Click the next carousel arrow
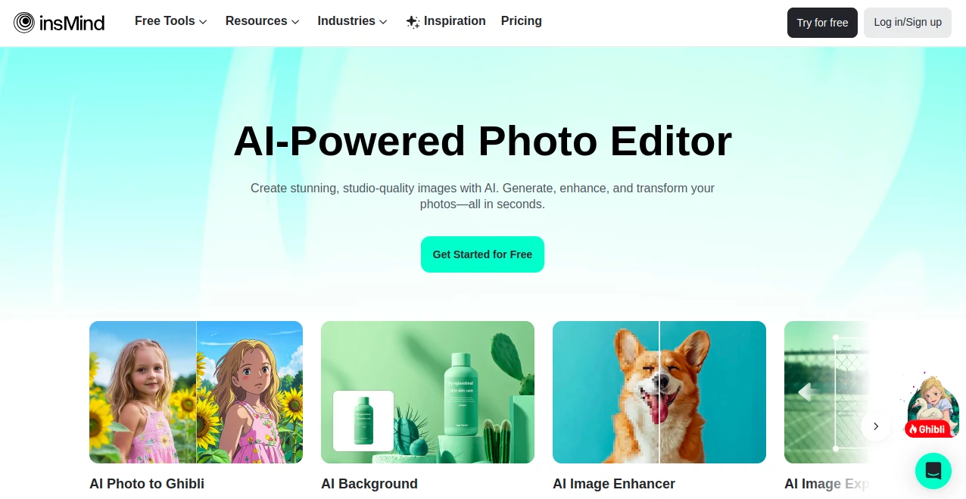This screenshot has width=966, height=499. pyautogui.click(x=876, y=426)
